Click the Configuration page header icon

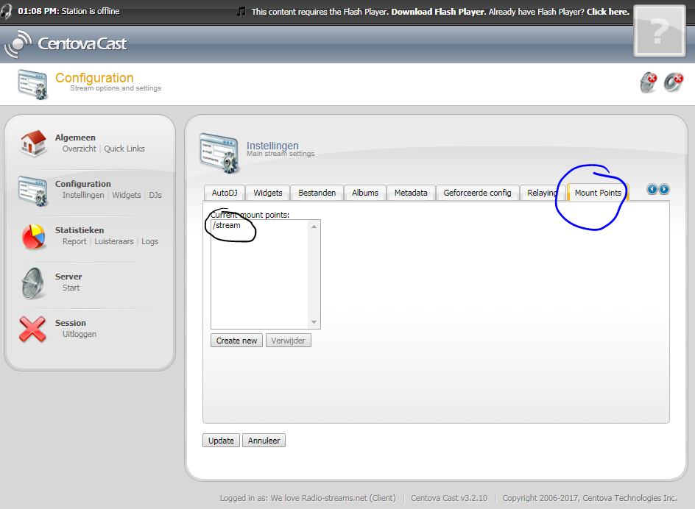click(33, 84)
